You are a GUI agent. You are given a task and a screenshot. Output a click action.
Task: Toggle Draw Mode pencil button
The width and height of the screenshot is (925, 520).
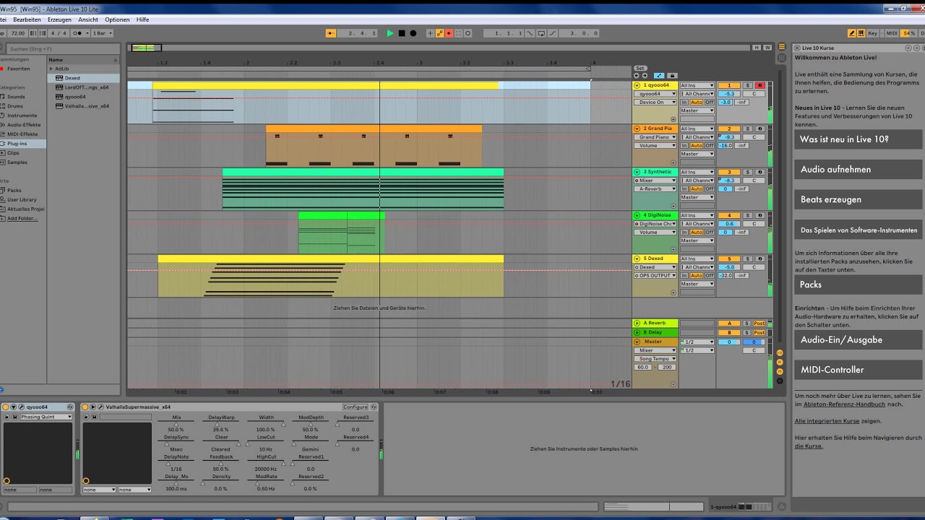pos(852,33)
